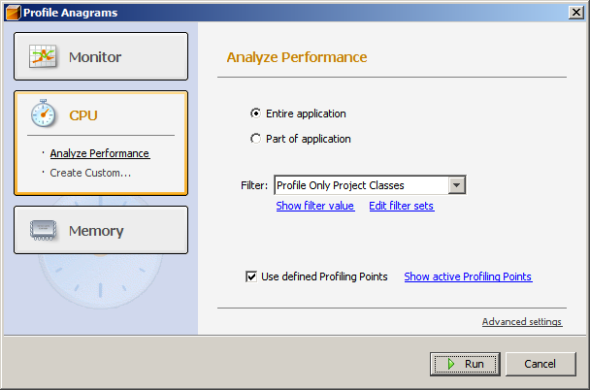The image size is (590, 390).
Task: Click the Memory chip icon
Action: click(x=43, y=230)
